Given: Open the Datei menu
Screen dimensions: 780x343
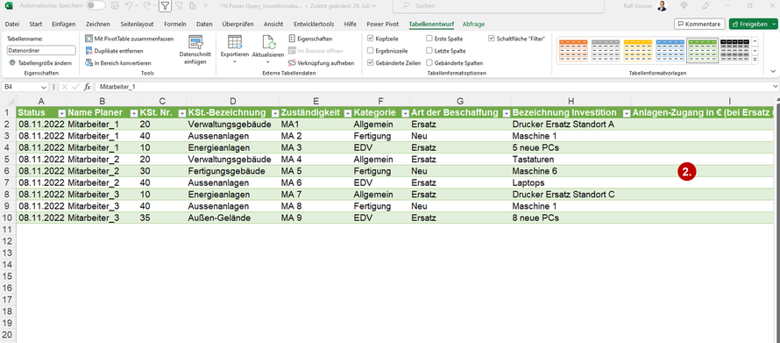Looking at the screenshot, I should 12,24.
